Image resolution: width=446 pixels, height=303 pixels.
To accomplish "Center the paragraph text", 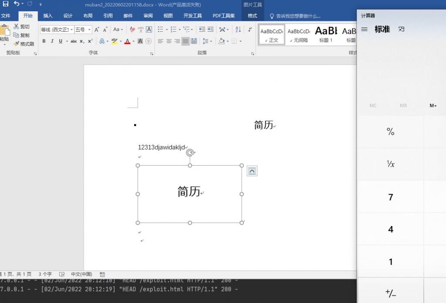I will click(x=169, y=41).
